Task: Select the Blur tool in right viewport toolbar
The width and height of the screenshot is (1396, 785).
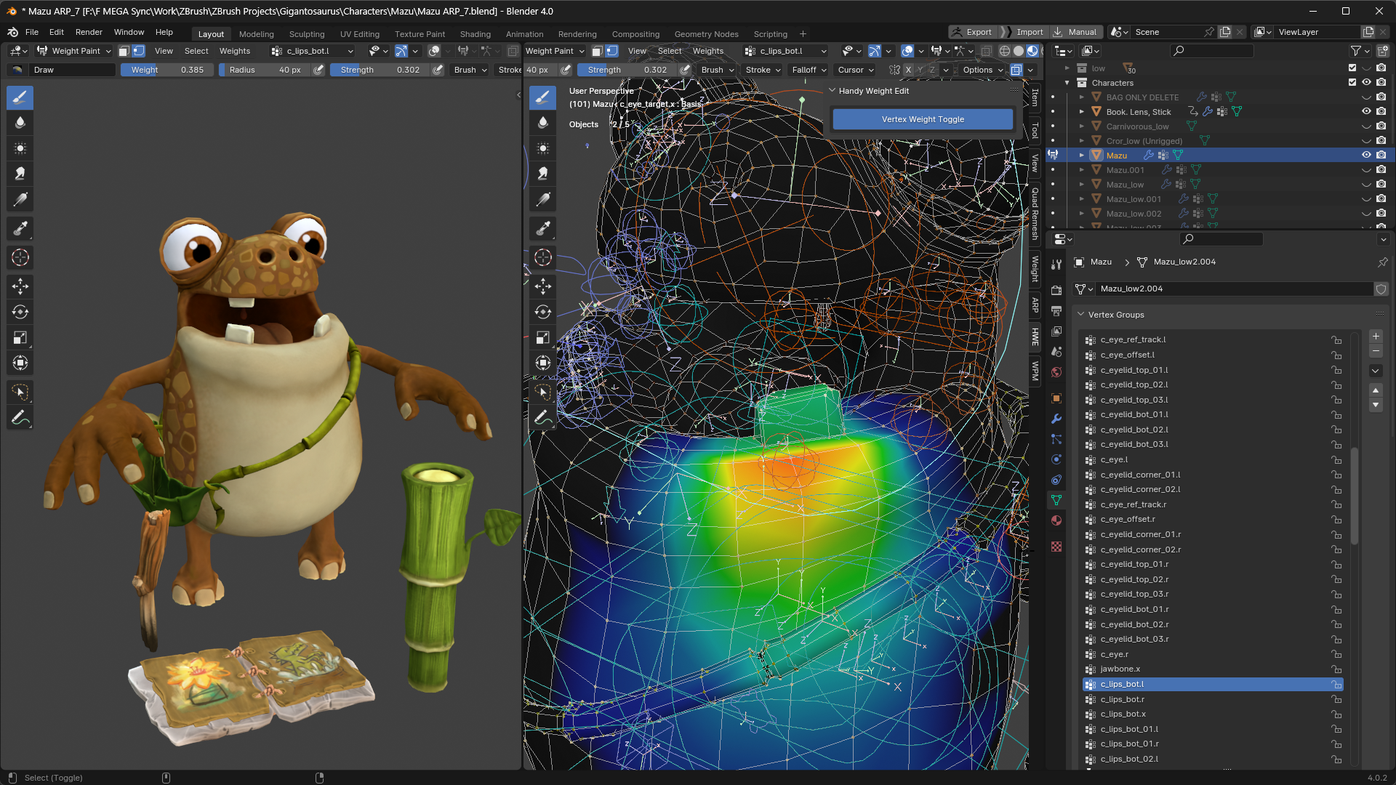Action: tap(543, 122)
